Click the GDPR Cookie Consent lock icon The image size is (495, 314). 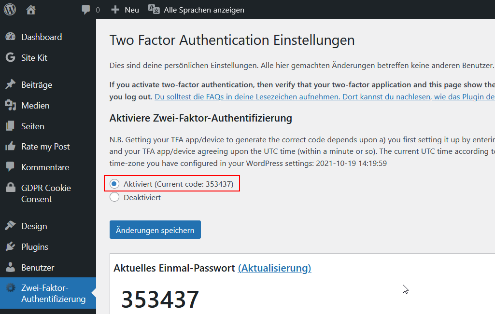(x=11, y=187)
